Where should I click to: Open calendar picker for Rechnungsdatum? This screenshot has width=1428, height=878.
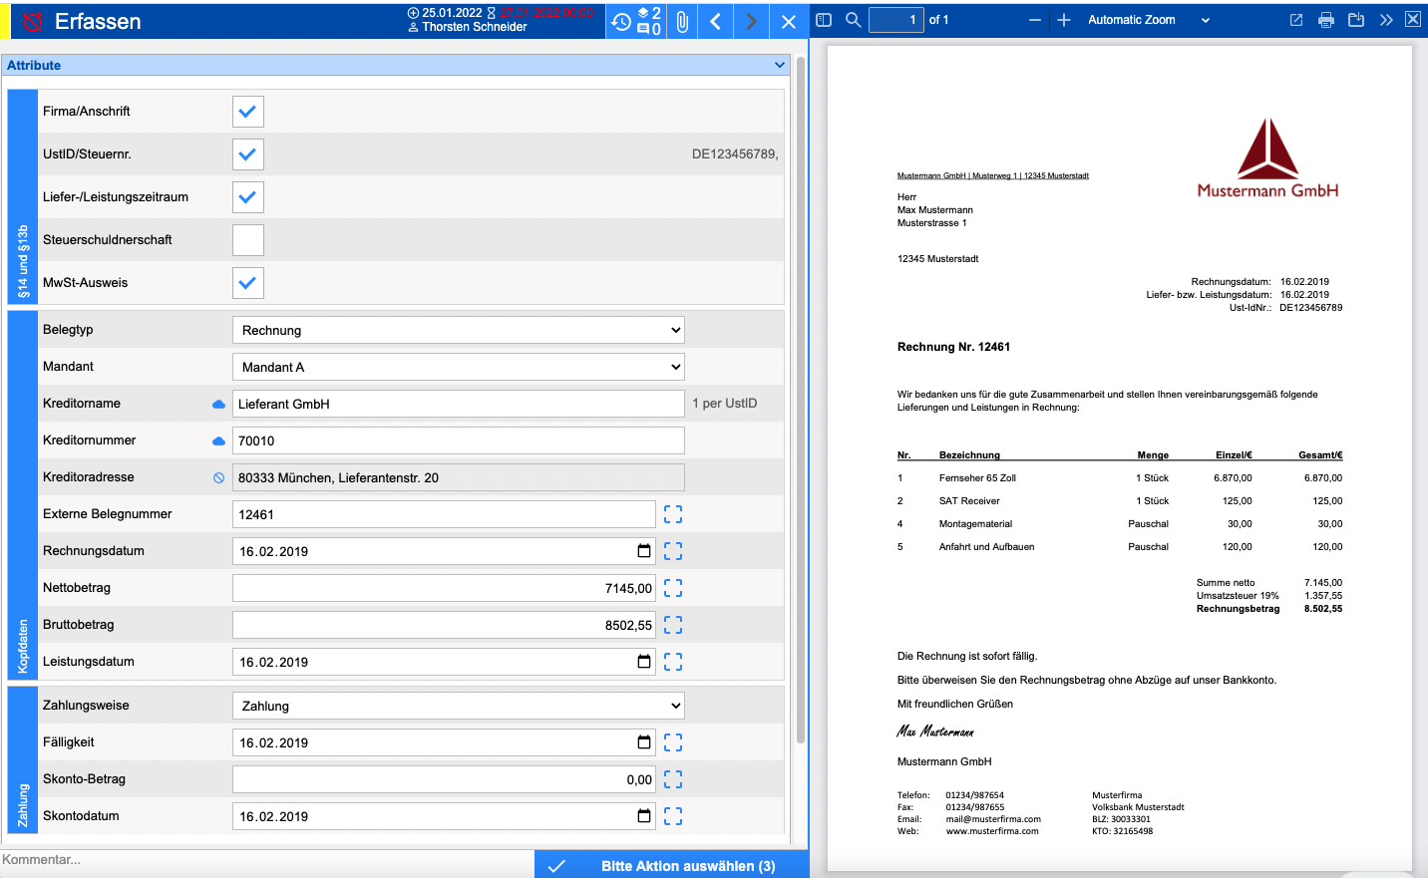pos(644,551)
